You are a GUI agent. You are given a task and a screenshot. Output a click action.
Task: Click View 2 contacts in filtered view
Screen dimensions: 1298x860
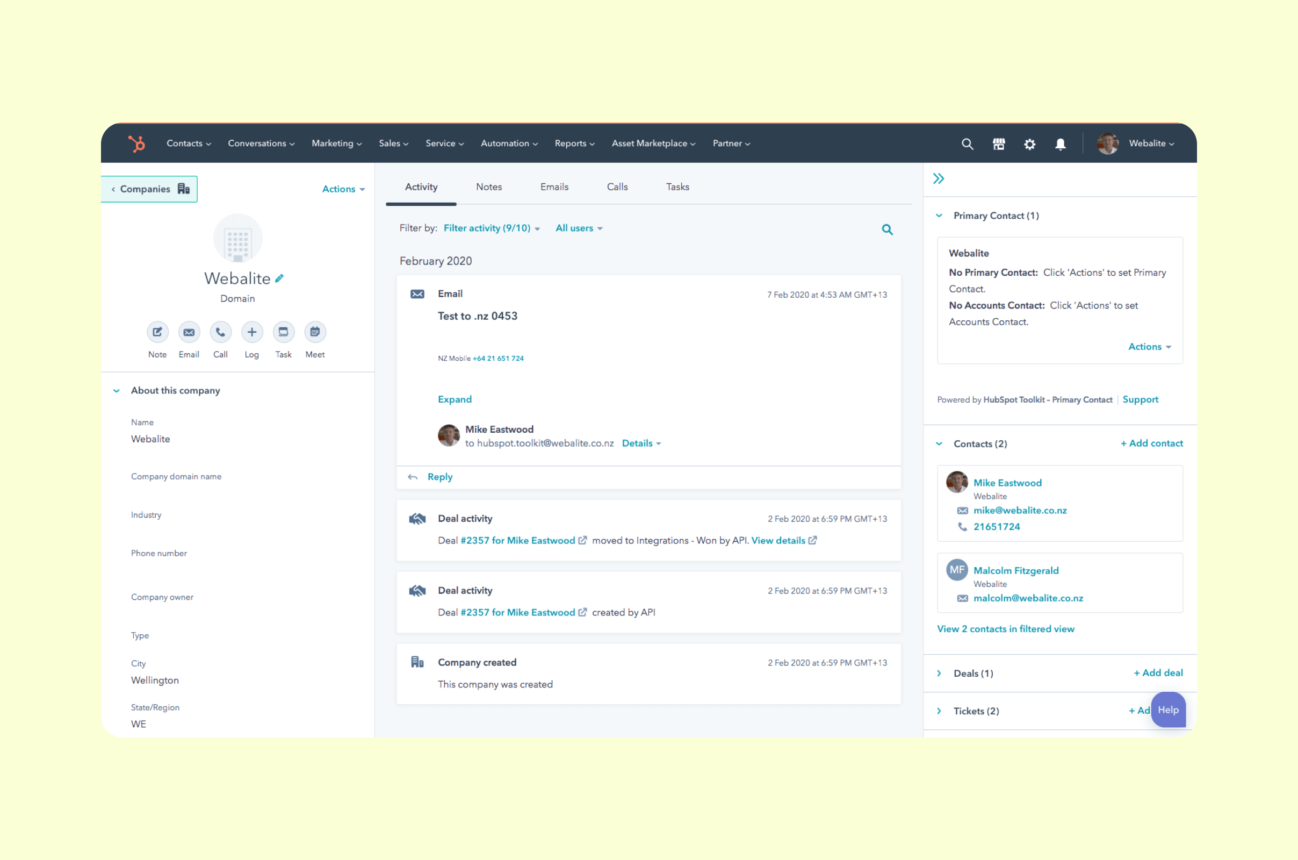pyautogui.click(x=1005, y=628)
